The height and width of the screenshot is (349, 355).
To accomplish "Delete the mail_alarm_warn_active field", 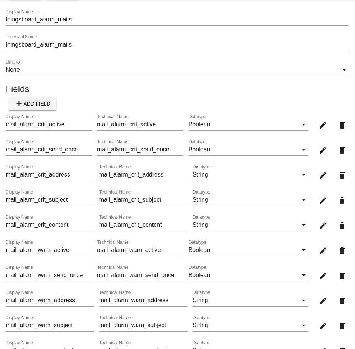I will click(342, 251).
